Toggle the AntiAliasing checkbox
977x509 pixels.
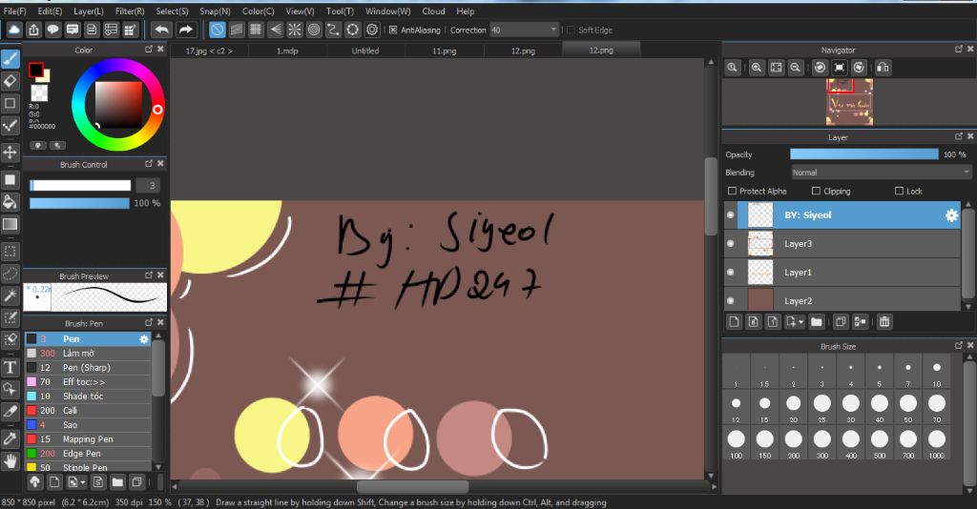pyautogui.click(x=392, y=30)
